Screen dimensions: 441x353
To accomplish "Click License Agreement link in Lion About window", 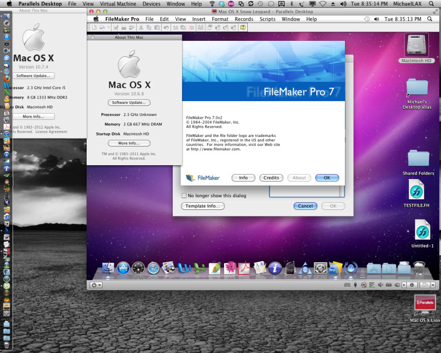I will 51,131.
